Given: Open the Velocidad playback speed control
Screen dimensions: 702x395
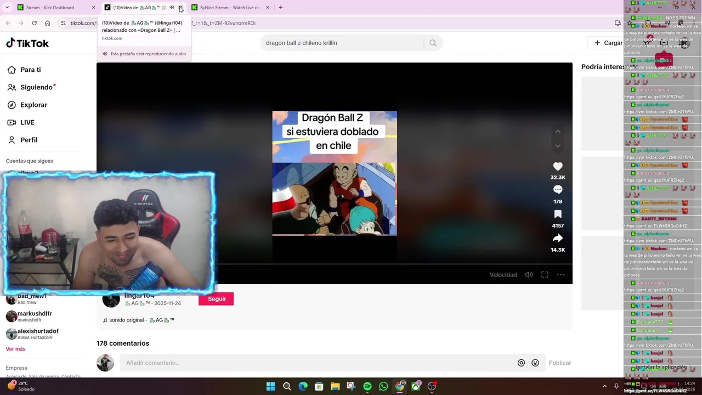Looking at the screenshot, I should pyautogui.click(x=503, y=275).
